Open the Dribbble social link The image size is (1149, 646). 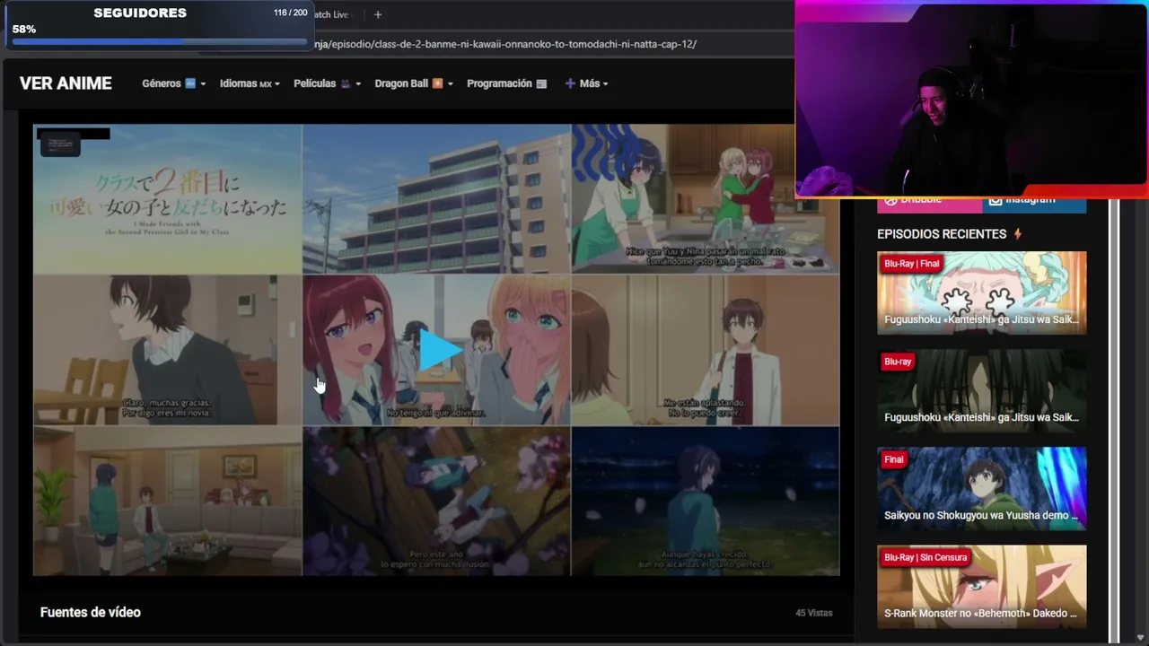click(930, 203)
